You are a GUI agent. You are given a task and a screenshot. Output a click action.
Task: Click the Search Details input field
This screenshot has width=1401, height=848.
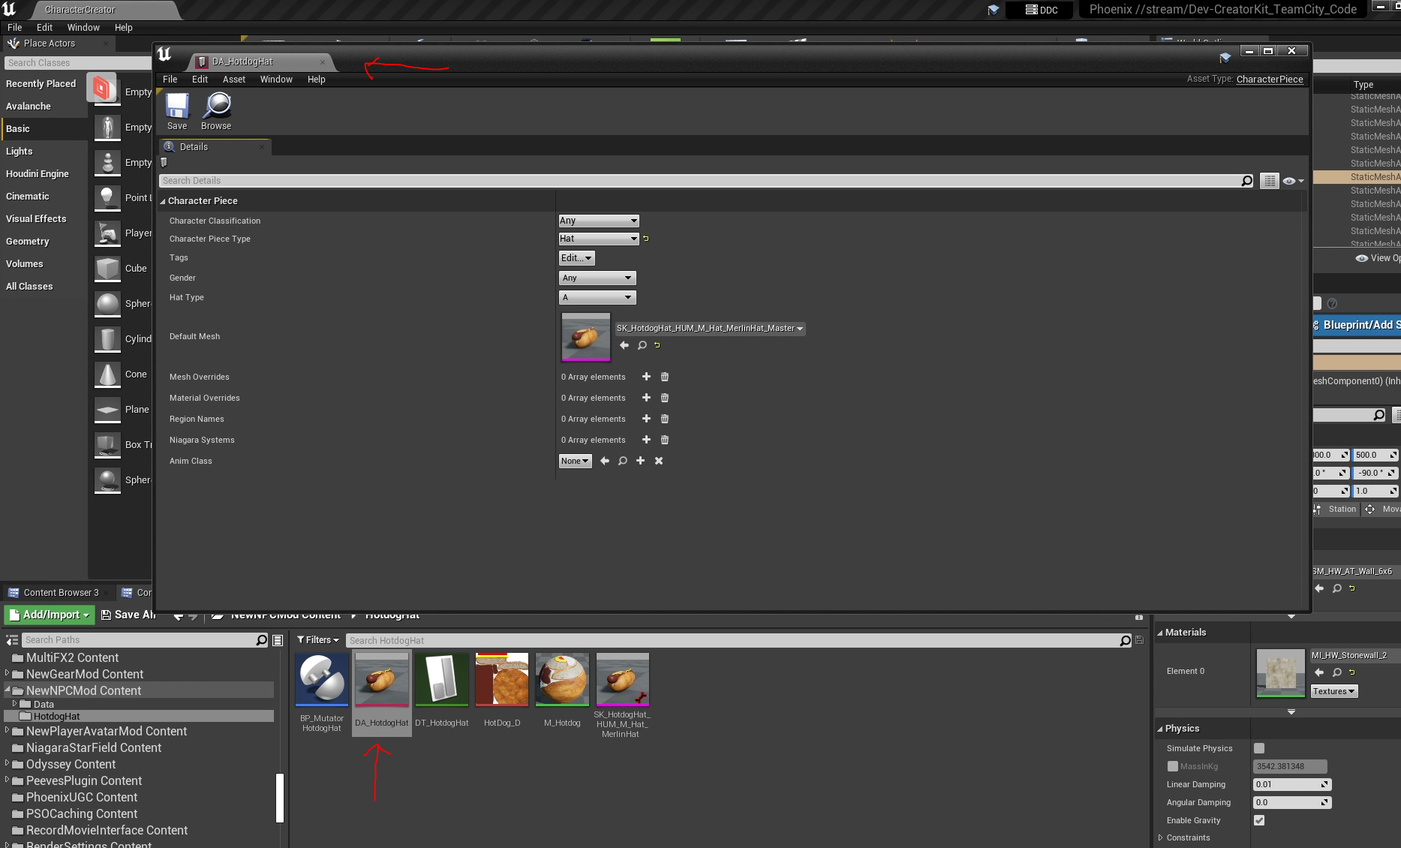(x=700, y=181)
